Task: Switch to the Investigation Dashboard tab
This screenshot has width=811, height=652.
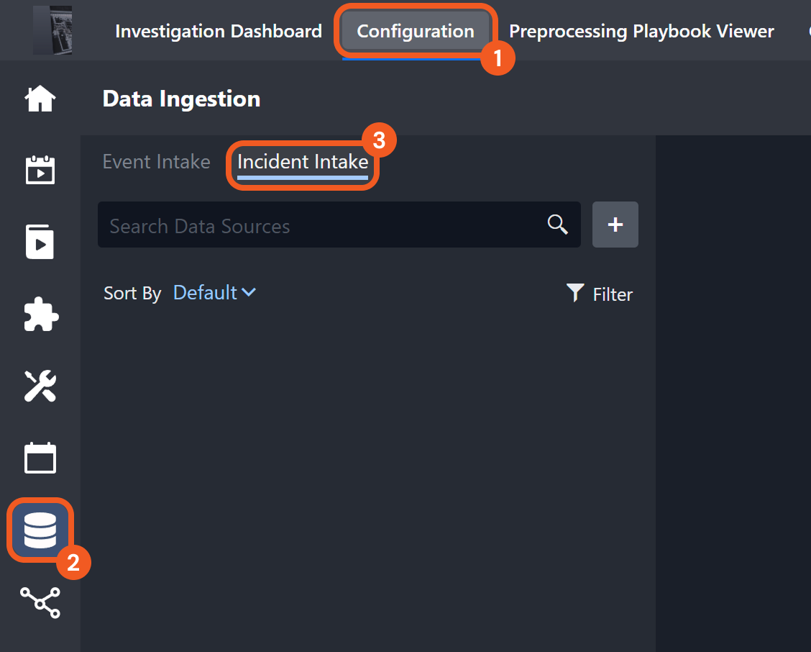Action: point(219,32)
